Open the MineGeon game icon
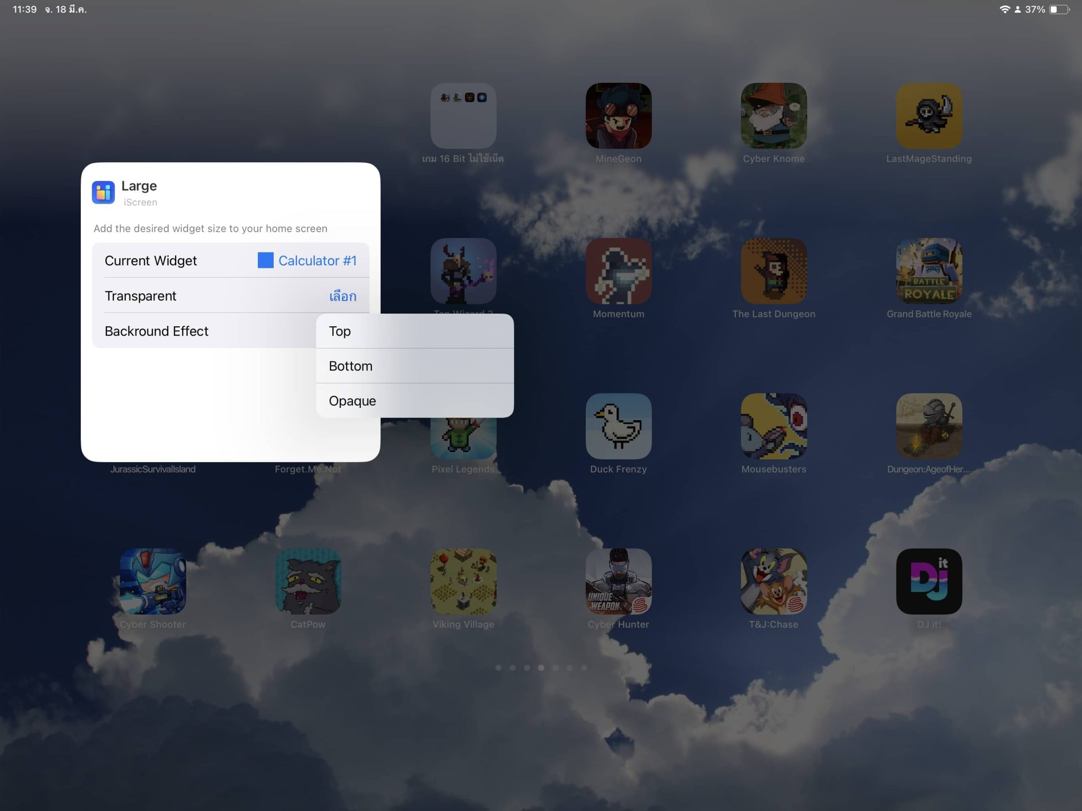 click(618, 115)
